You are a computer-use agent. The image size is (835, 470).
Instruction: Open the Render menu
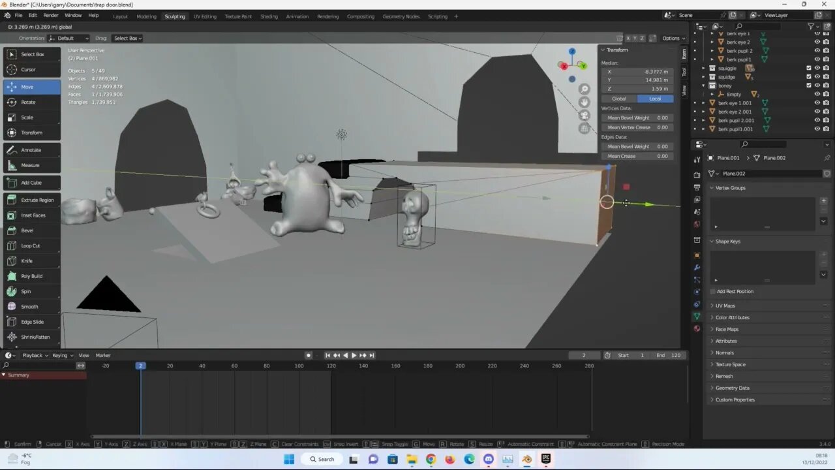point(51,16)
